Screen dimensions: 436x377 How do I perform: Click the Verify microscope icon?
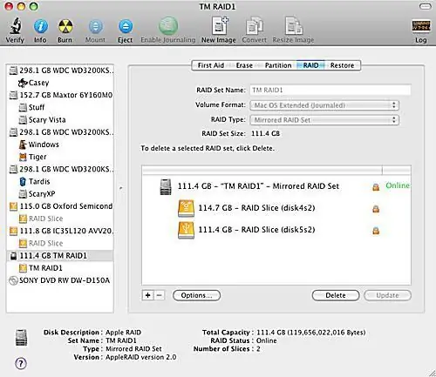[15, 26]
